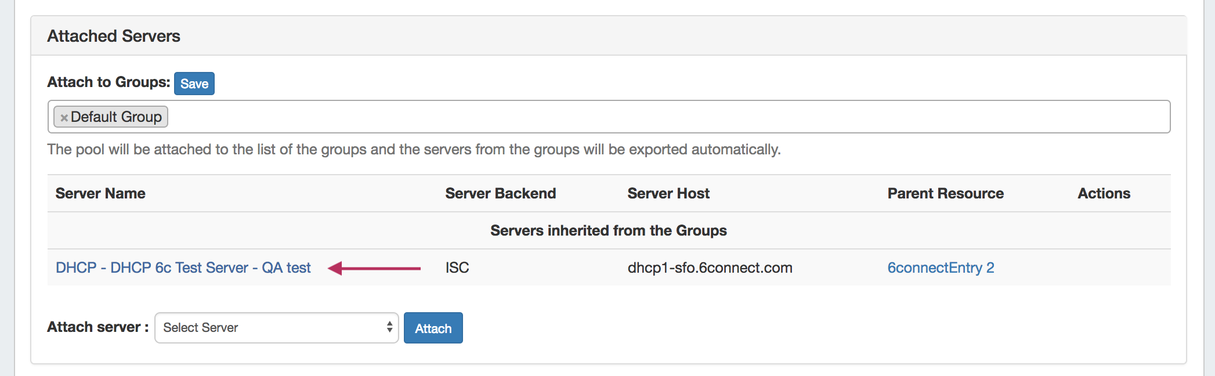The height and width of the screenshot is (376, 1215).
Task: Click the Parent Resource column header
Action: click(945, 194)
